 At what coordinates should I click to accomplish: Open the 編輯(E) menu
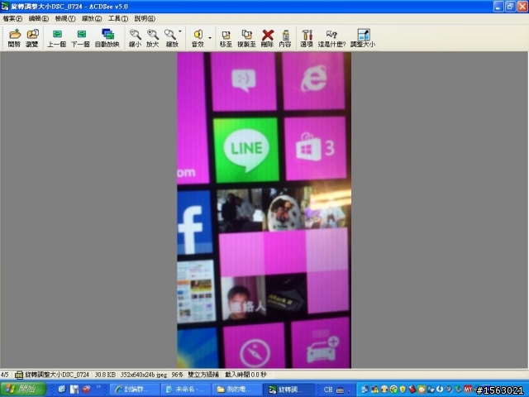(39, 18)
